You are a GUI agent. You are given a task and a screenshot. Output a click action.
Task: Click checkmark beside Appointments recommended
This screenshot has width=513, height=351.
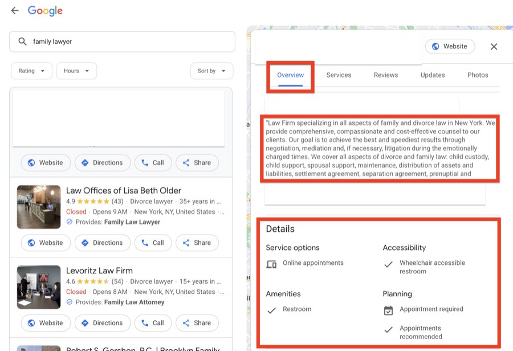point(388,330)
